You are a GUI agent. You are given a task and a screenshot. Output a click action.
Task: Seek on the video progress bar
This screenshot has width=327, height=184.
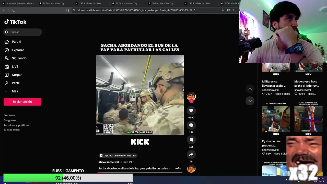pyautogui.click(x=140, y=172)
